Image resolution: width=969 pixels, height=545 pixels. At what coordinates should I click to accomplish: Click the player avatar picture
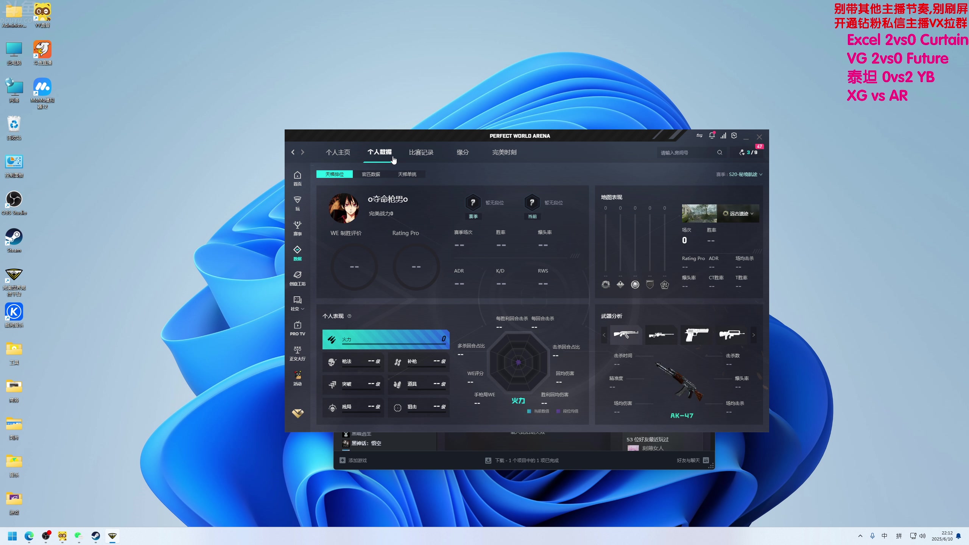344,208
